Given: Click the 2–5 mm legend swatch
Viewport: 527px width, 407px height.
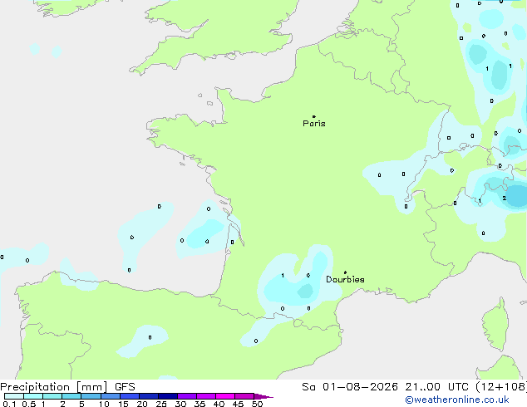Looking at the screenshot, I should coord(71,396).
